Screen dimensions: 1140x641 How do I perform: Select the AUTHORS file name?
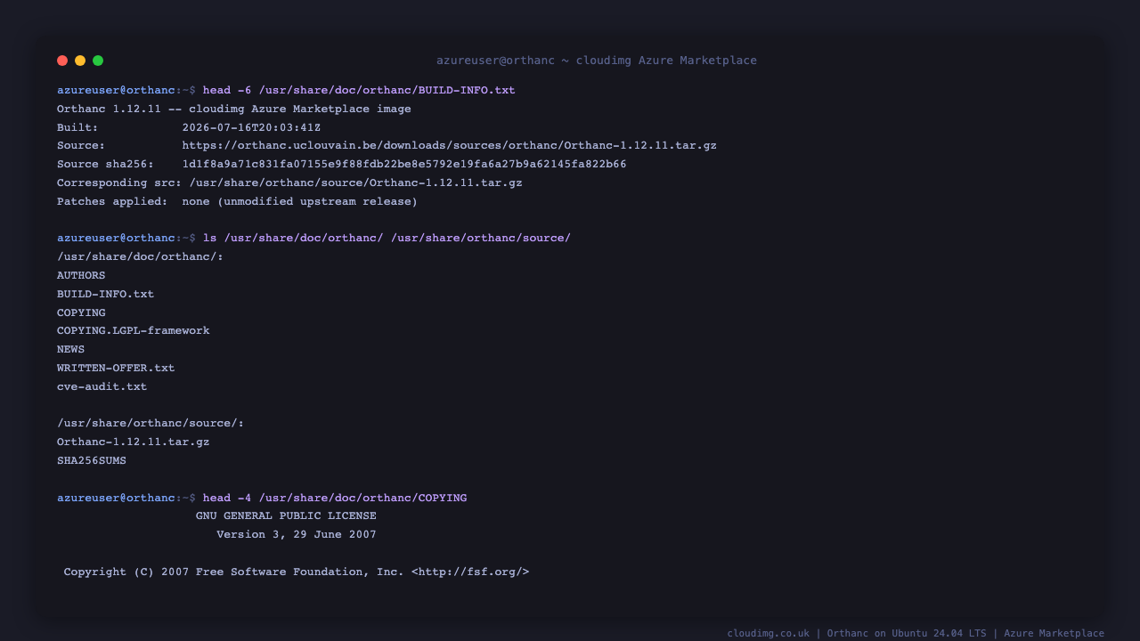pyautogui.click(x=81, y=276)
